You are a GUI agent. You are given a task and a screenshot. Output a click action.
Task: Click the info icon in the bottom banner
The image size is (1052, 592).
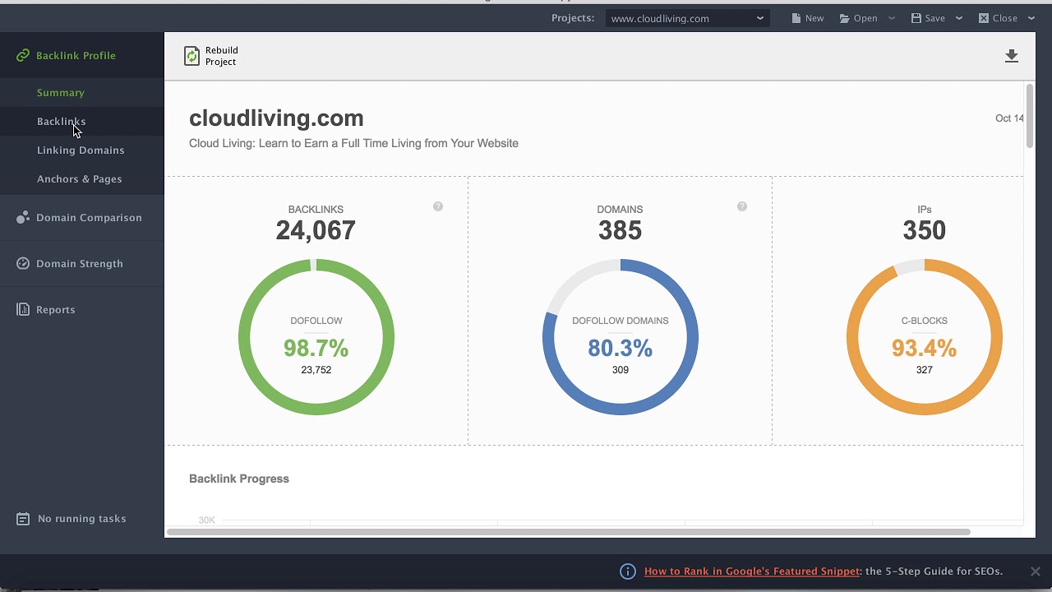(x=627, y=571)
